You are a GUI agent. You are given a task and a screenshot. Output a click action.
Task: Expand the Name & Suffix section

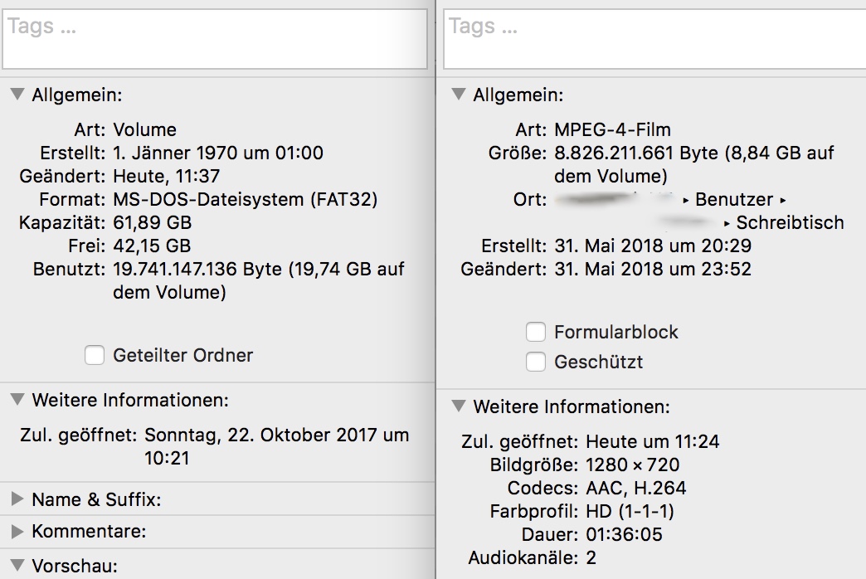coord(17,497)
